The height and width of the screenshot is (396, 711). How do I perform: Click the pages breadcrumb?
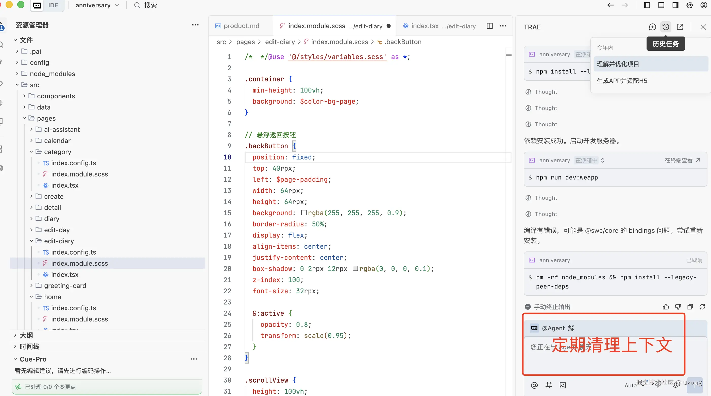[x=245, y=42]
